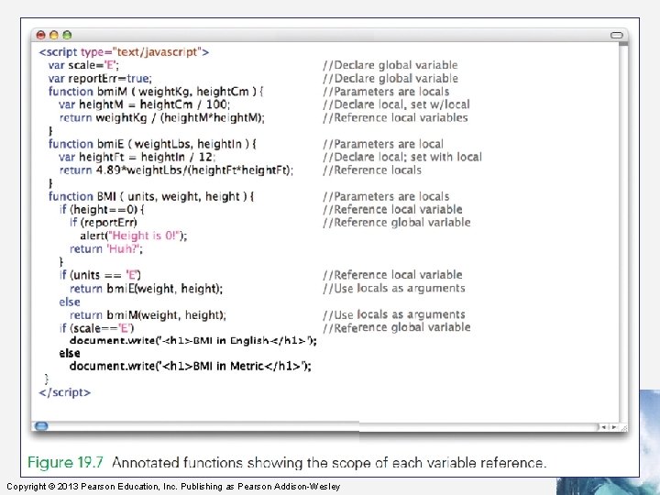Click the Declare global variable comment beside reportErr
Image resolution: width=660 pixels, height=495 pixels.
tap(390, 78)
